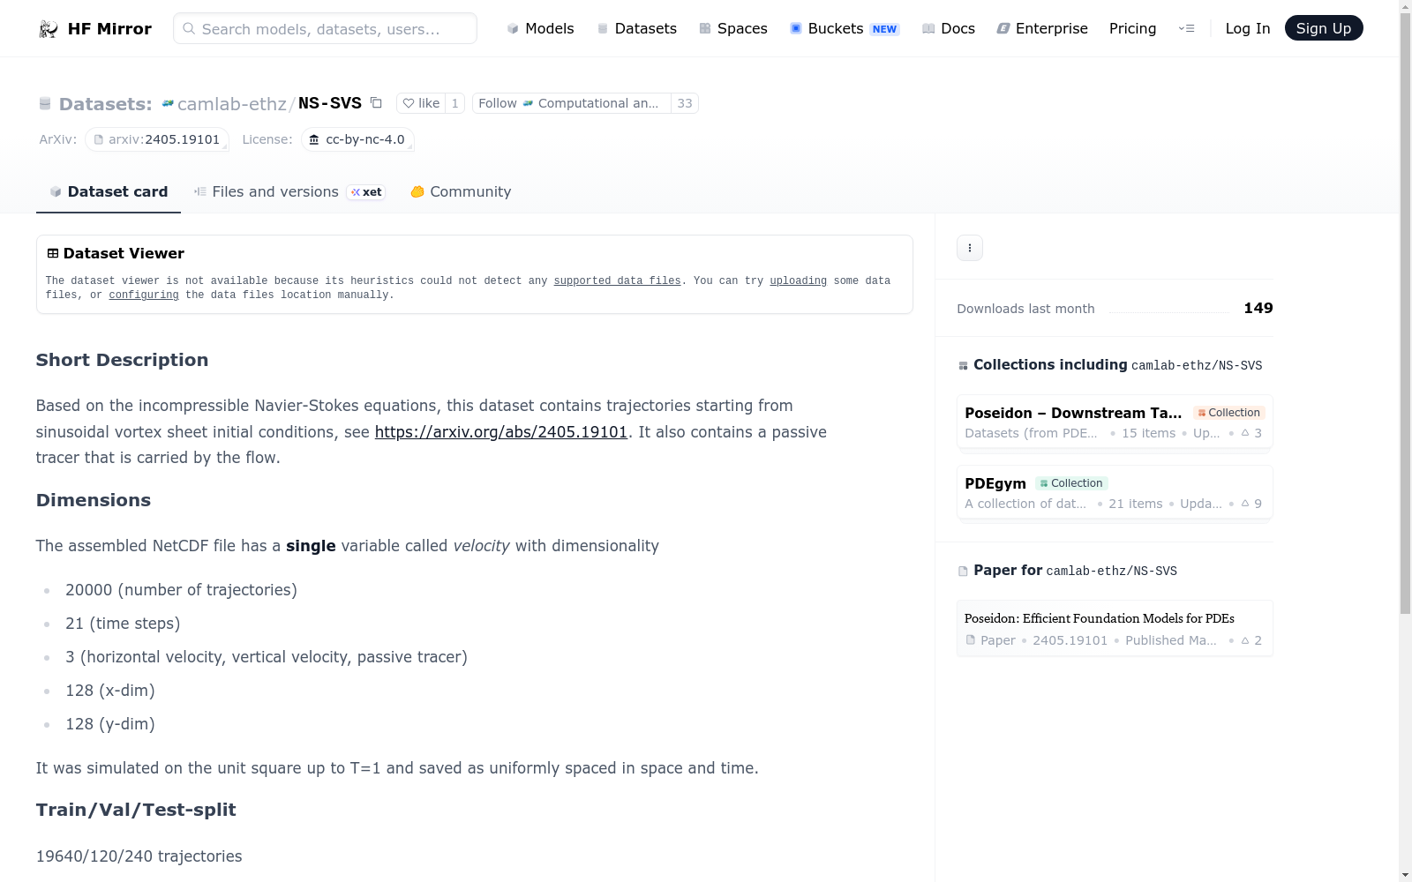The image size is (1412, 882).
Task: Open the supported data files link
Action: (618, 281)
